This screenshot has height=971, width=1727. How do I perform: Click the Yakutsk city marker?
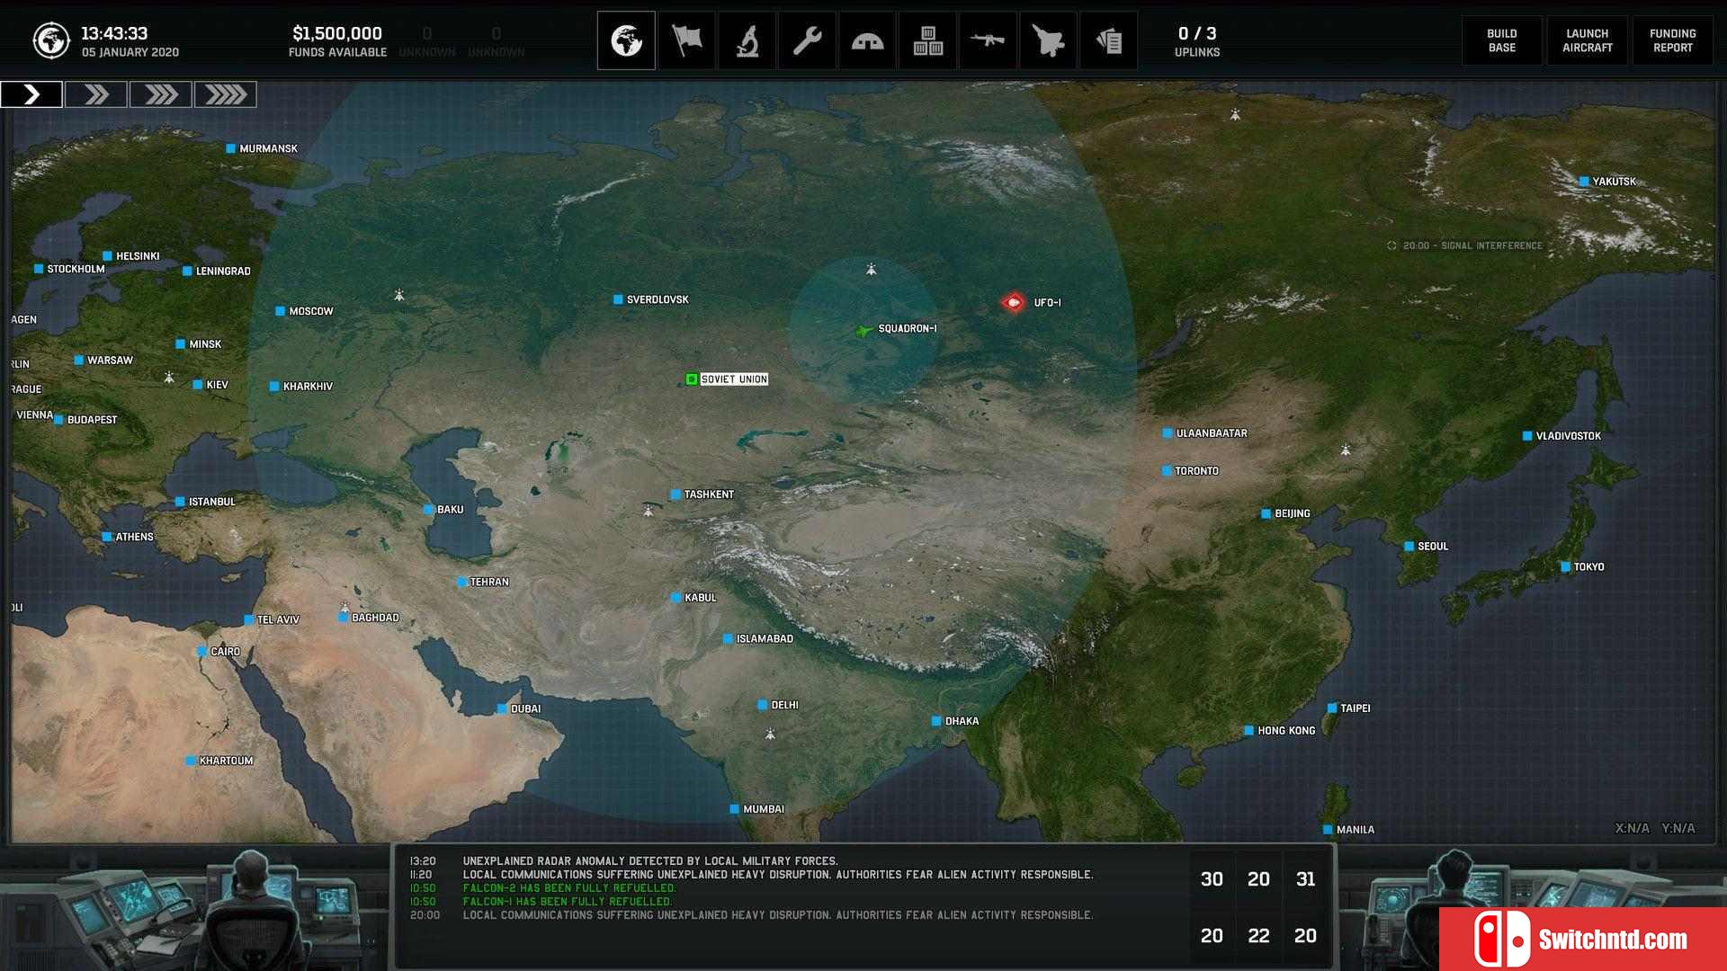coord(1584,182)
